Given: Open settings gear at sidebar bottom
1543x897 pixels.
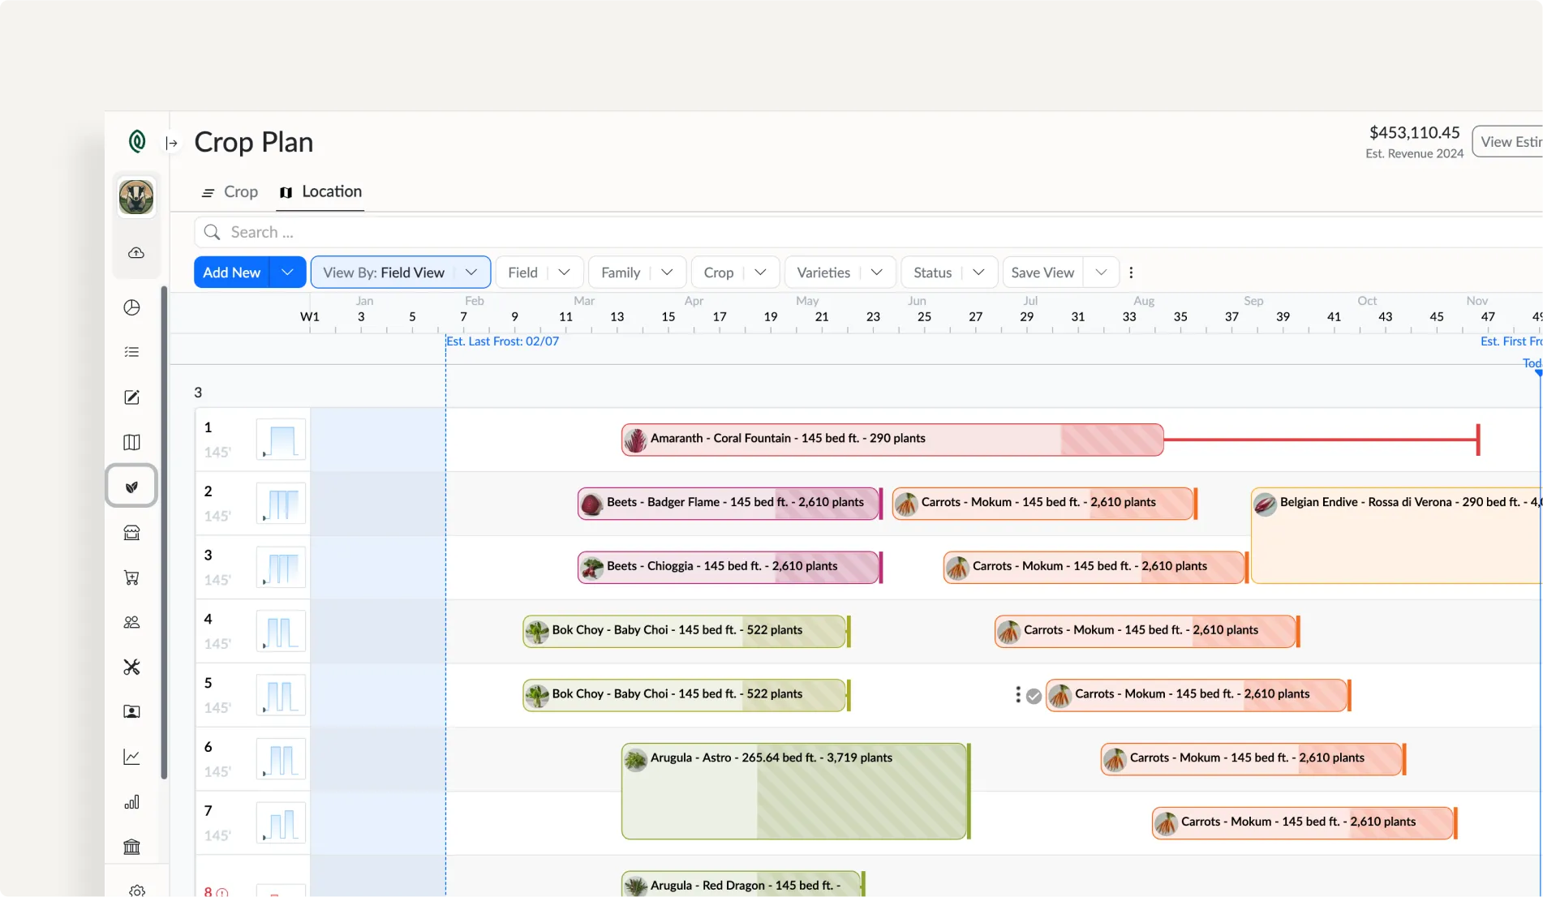Looking at the screenshot, I should pos(136,890).
